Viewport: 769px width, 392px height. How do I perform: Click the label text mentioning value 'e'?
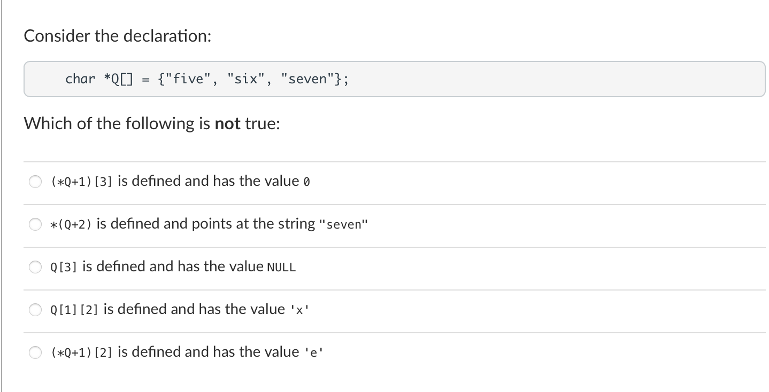[221, 352]
